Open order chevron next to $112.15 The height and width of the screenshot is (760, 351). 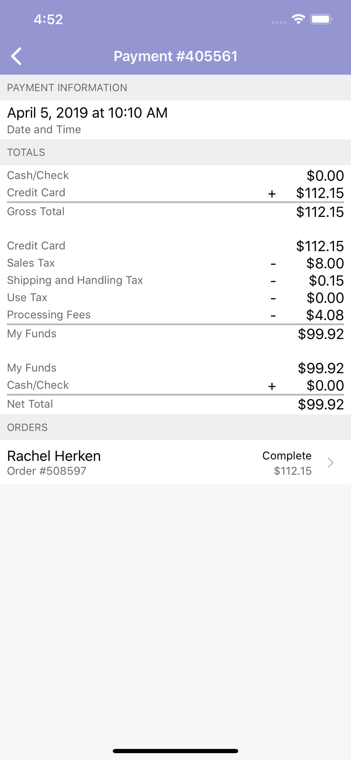tap(330, 462)
